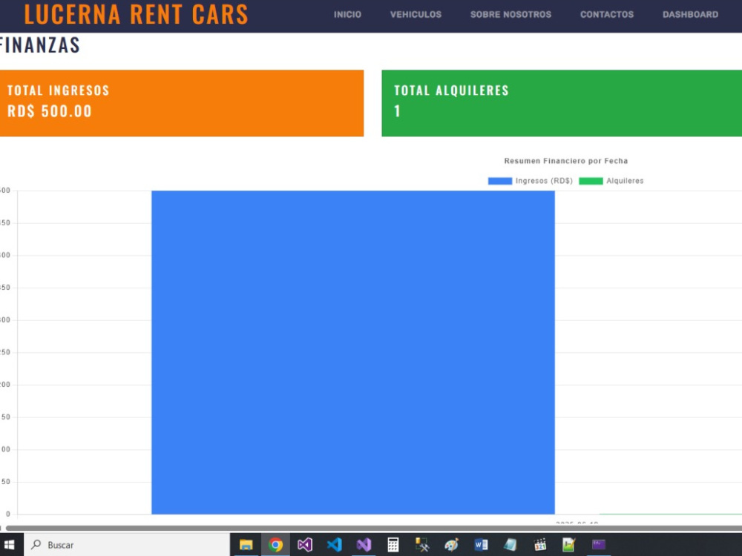The height and width of the screenshot is (556, 742).
Task: Open Media Player Classic 321 icon
Action: (x=539, y=545)
